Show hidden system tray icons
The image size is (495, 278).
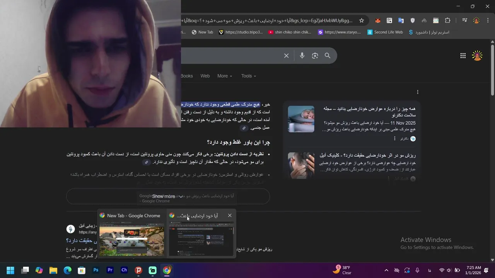(386, 270)
